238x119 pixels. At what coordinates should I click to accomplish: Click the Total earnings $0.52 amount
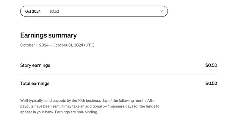211,83
